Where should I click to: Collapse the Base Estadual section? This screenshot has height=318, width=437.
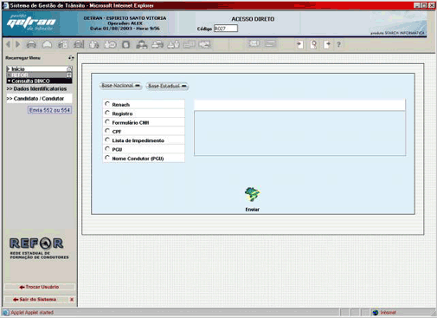coord(167,86)
